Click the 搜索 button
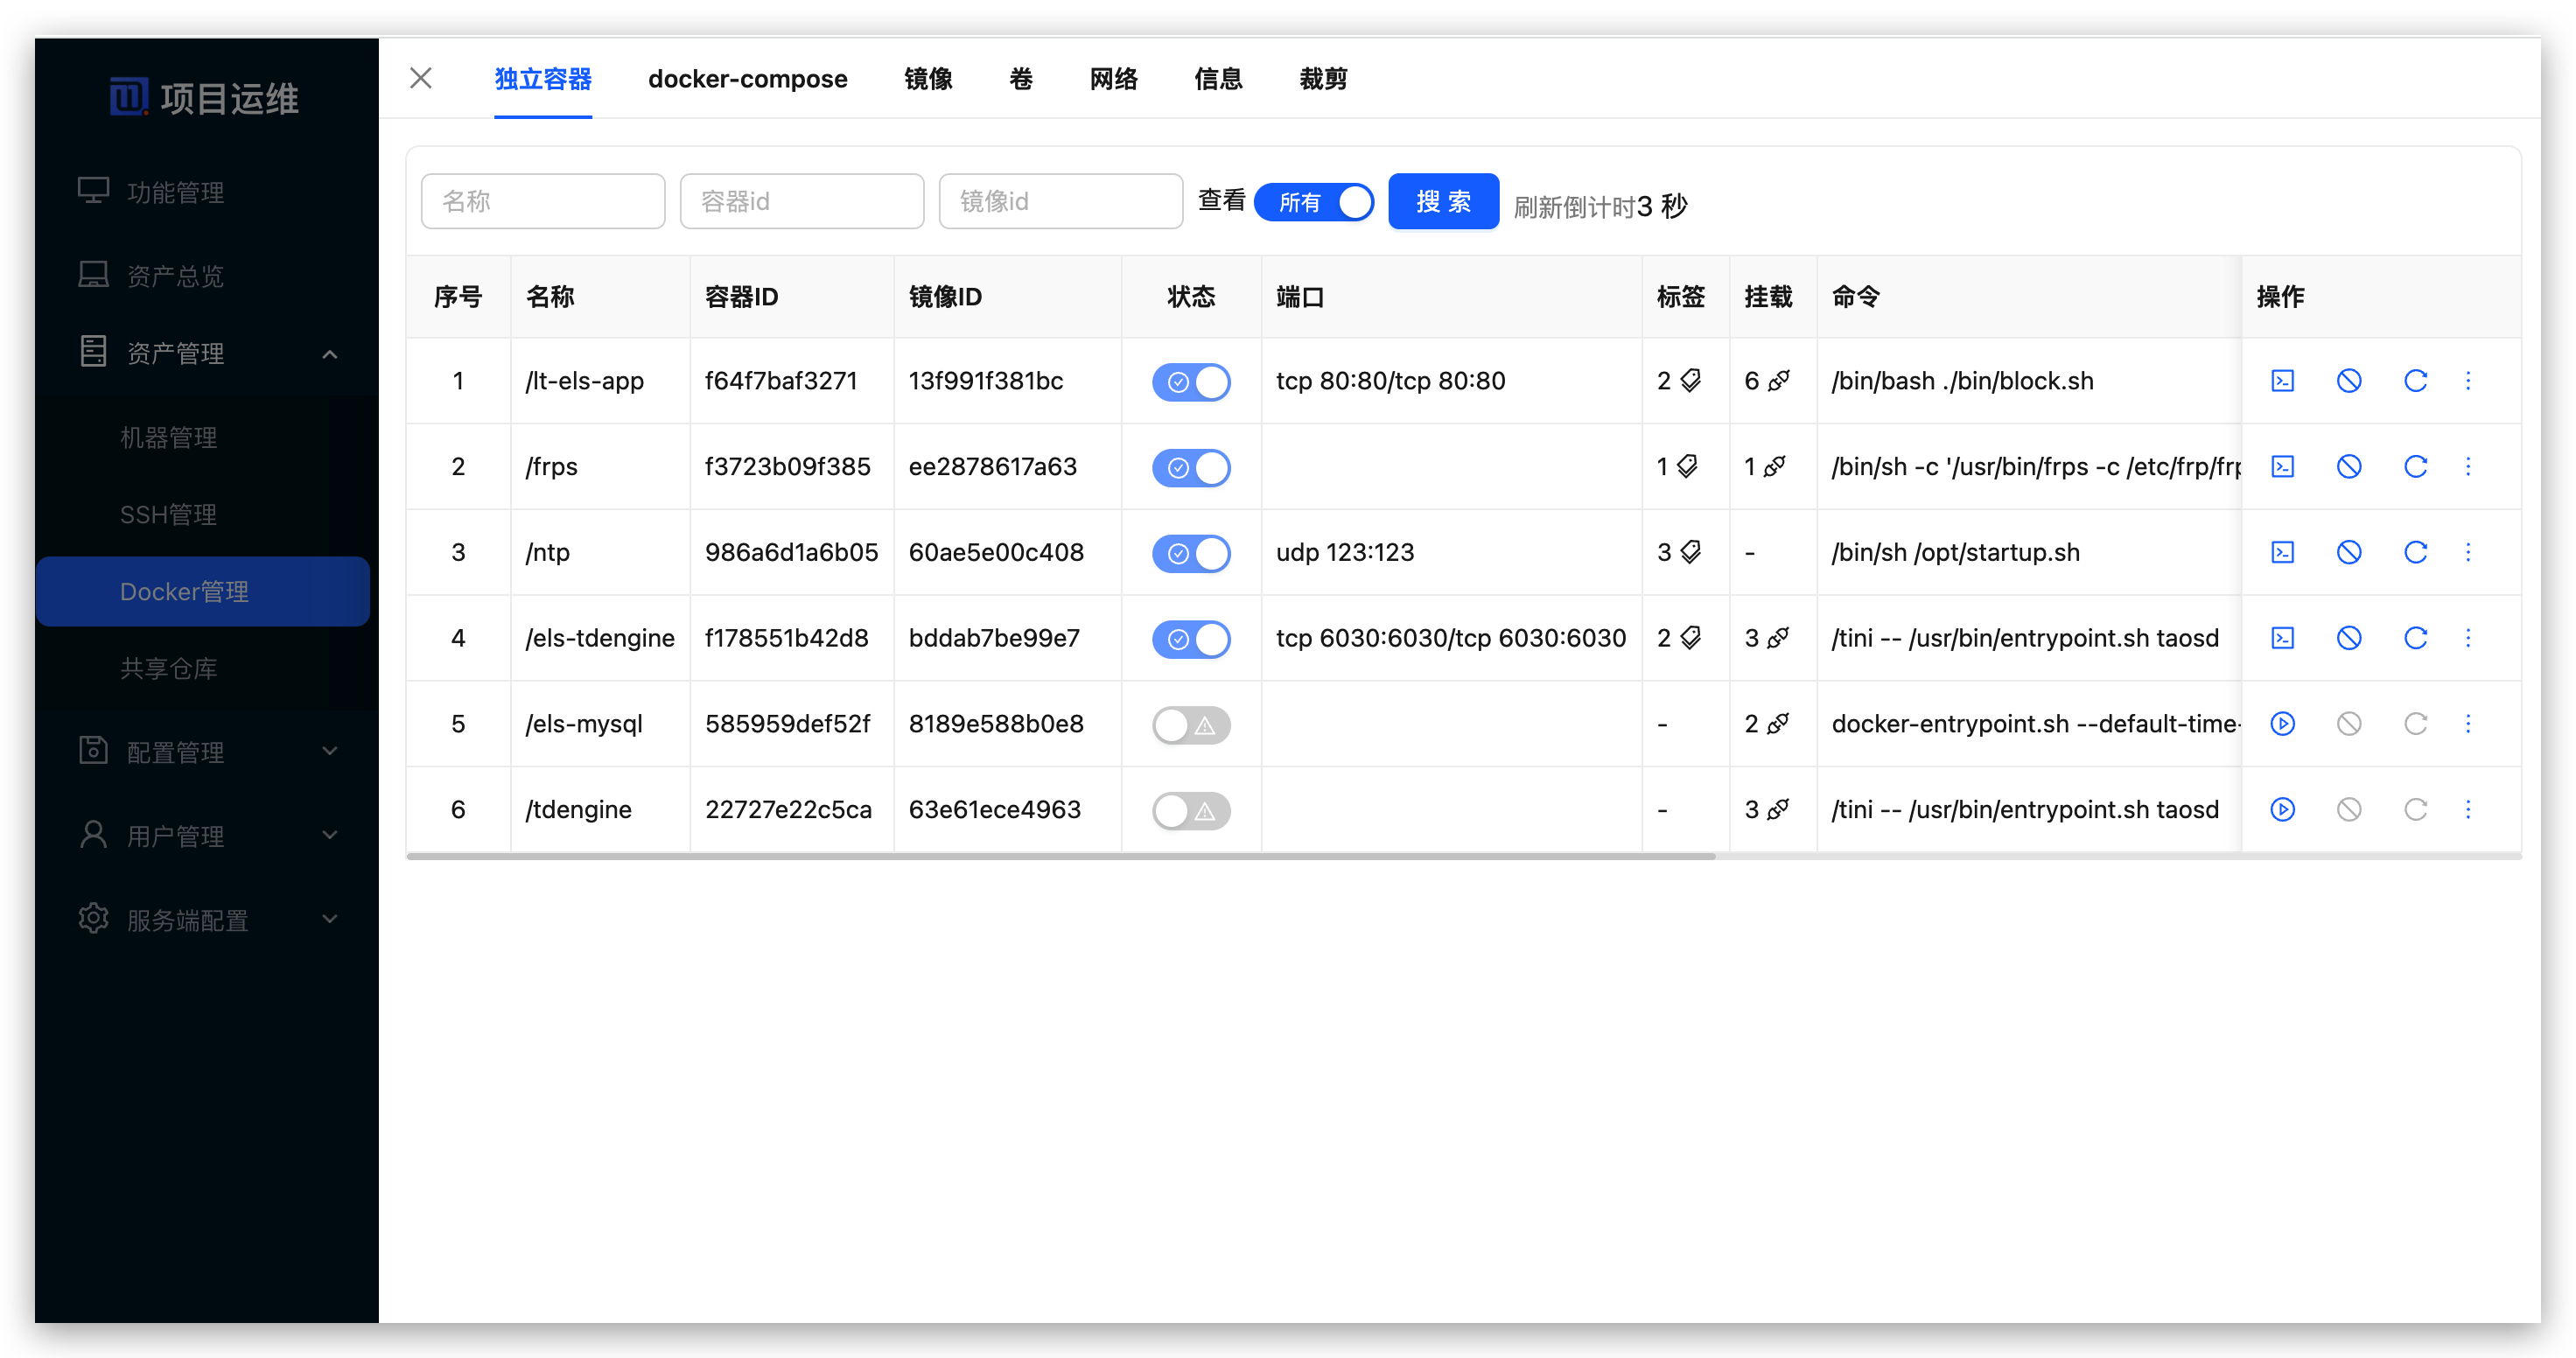Screen dimensions: 2576x1358 click(1442, 202)
